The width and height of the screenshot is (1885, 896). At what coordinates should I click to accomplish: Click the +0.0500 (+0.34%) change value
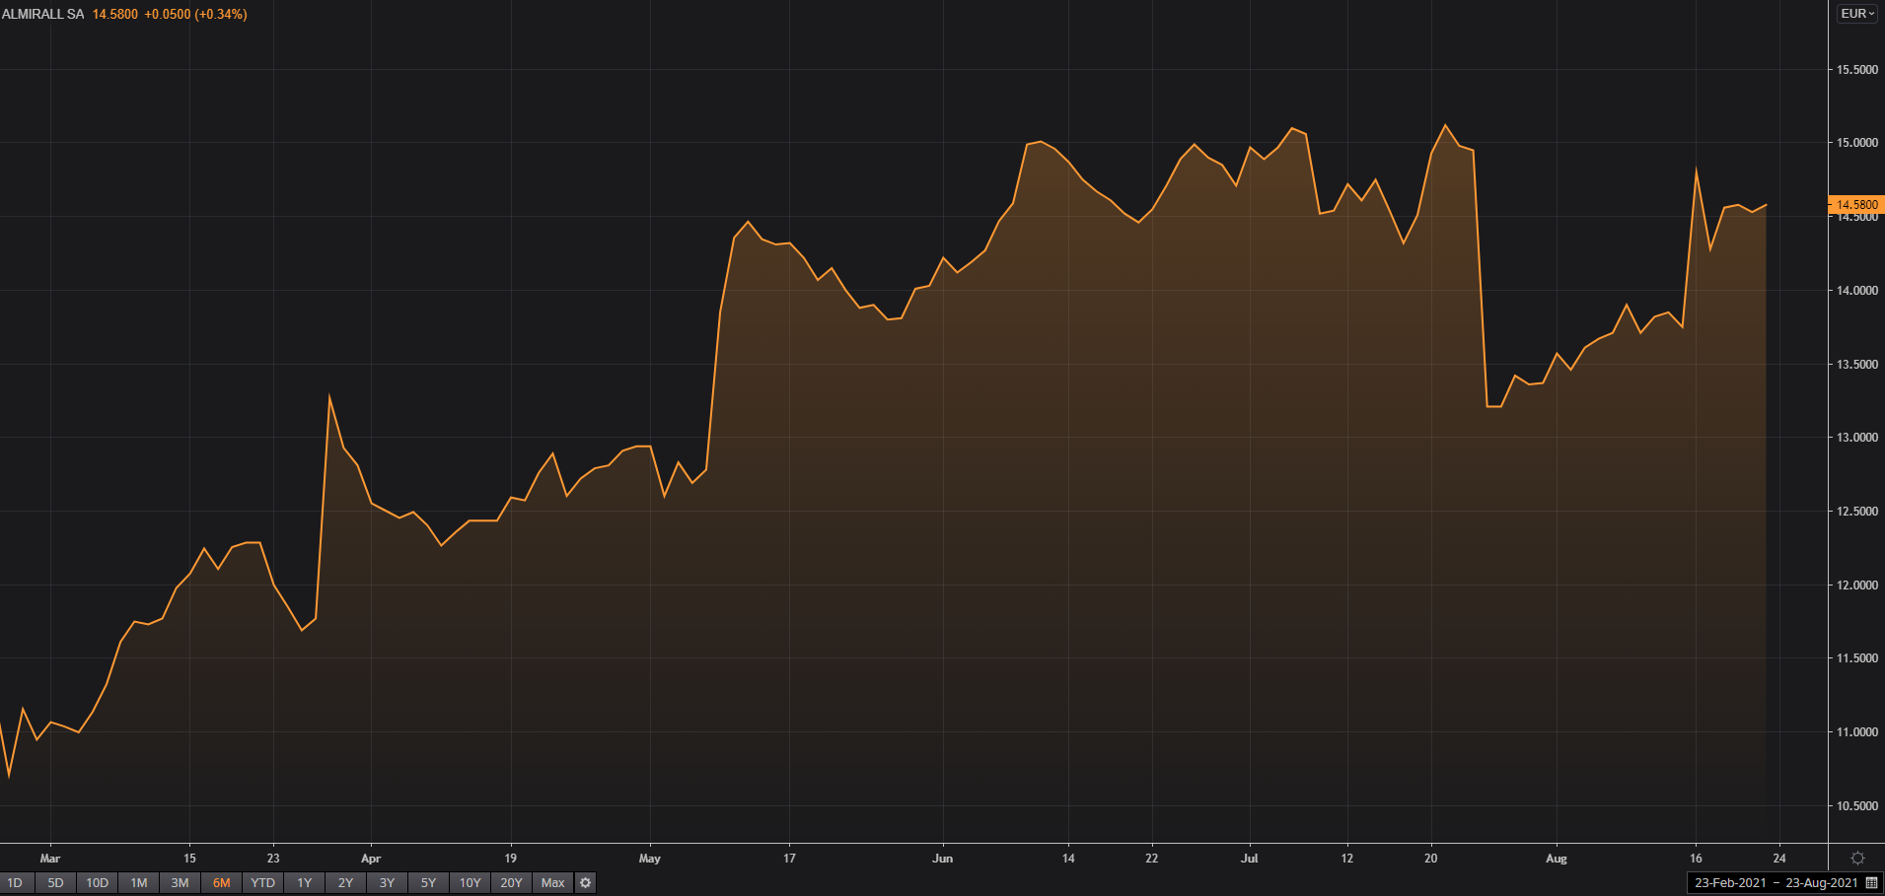tap(195, 14)
